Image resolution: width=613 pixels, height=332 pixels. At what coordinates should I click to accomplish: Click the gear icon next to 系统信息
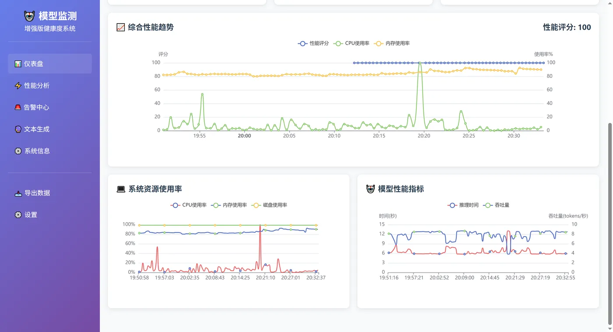[18, 151]
